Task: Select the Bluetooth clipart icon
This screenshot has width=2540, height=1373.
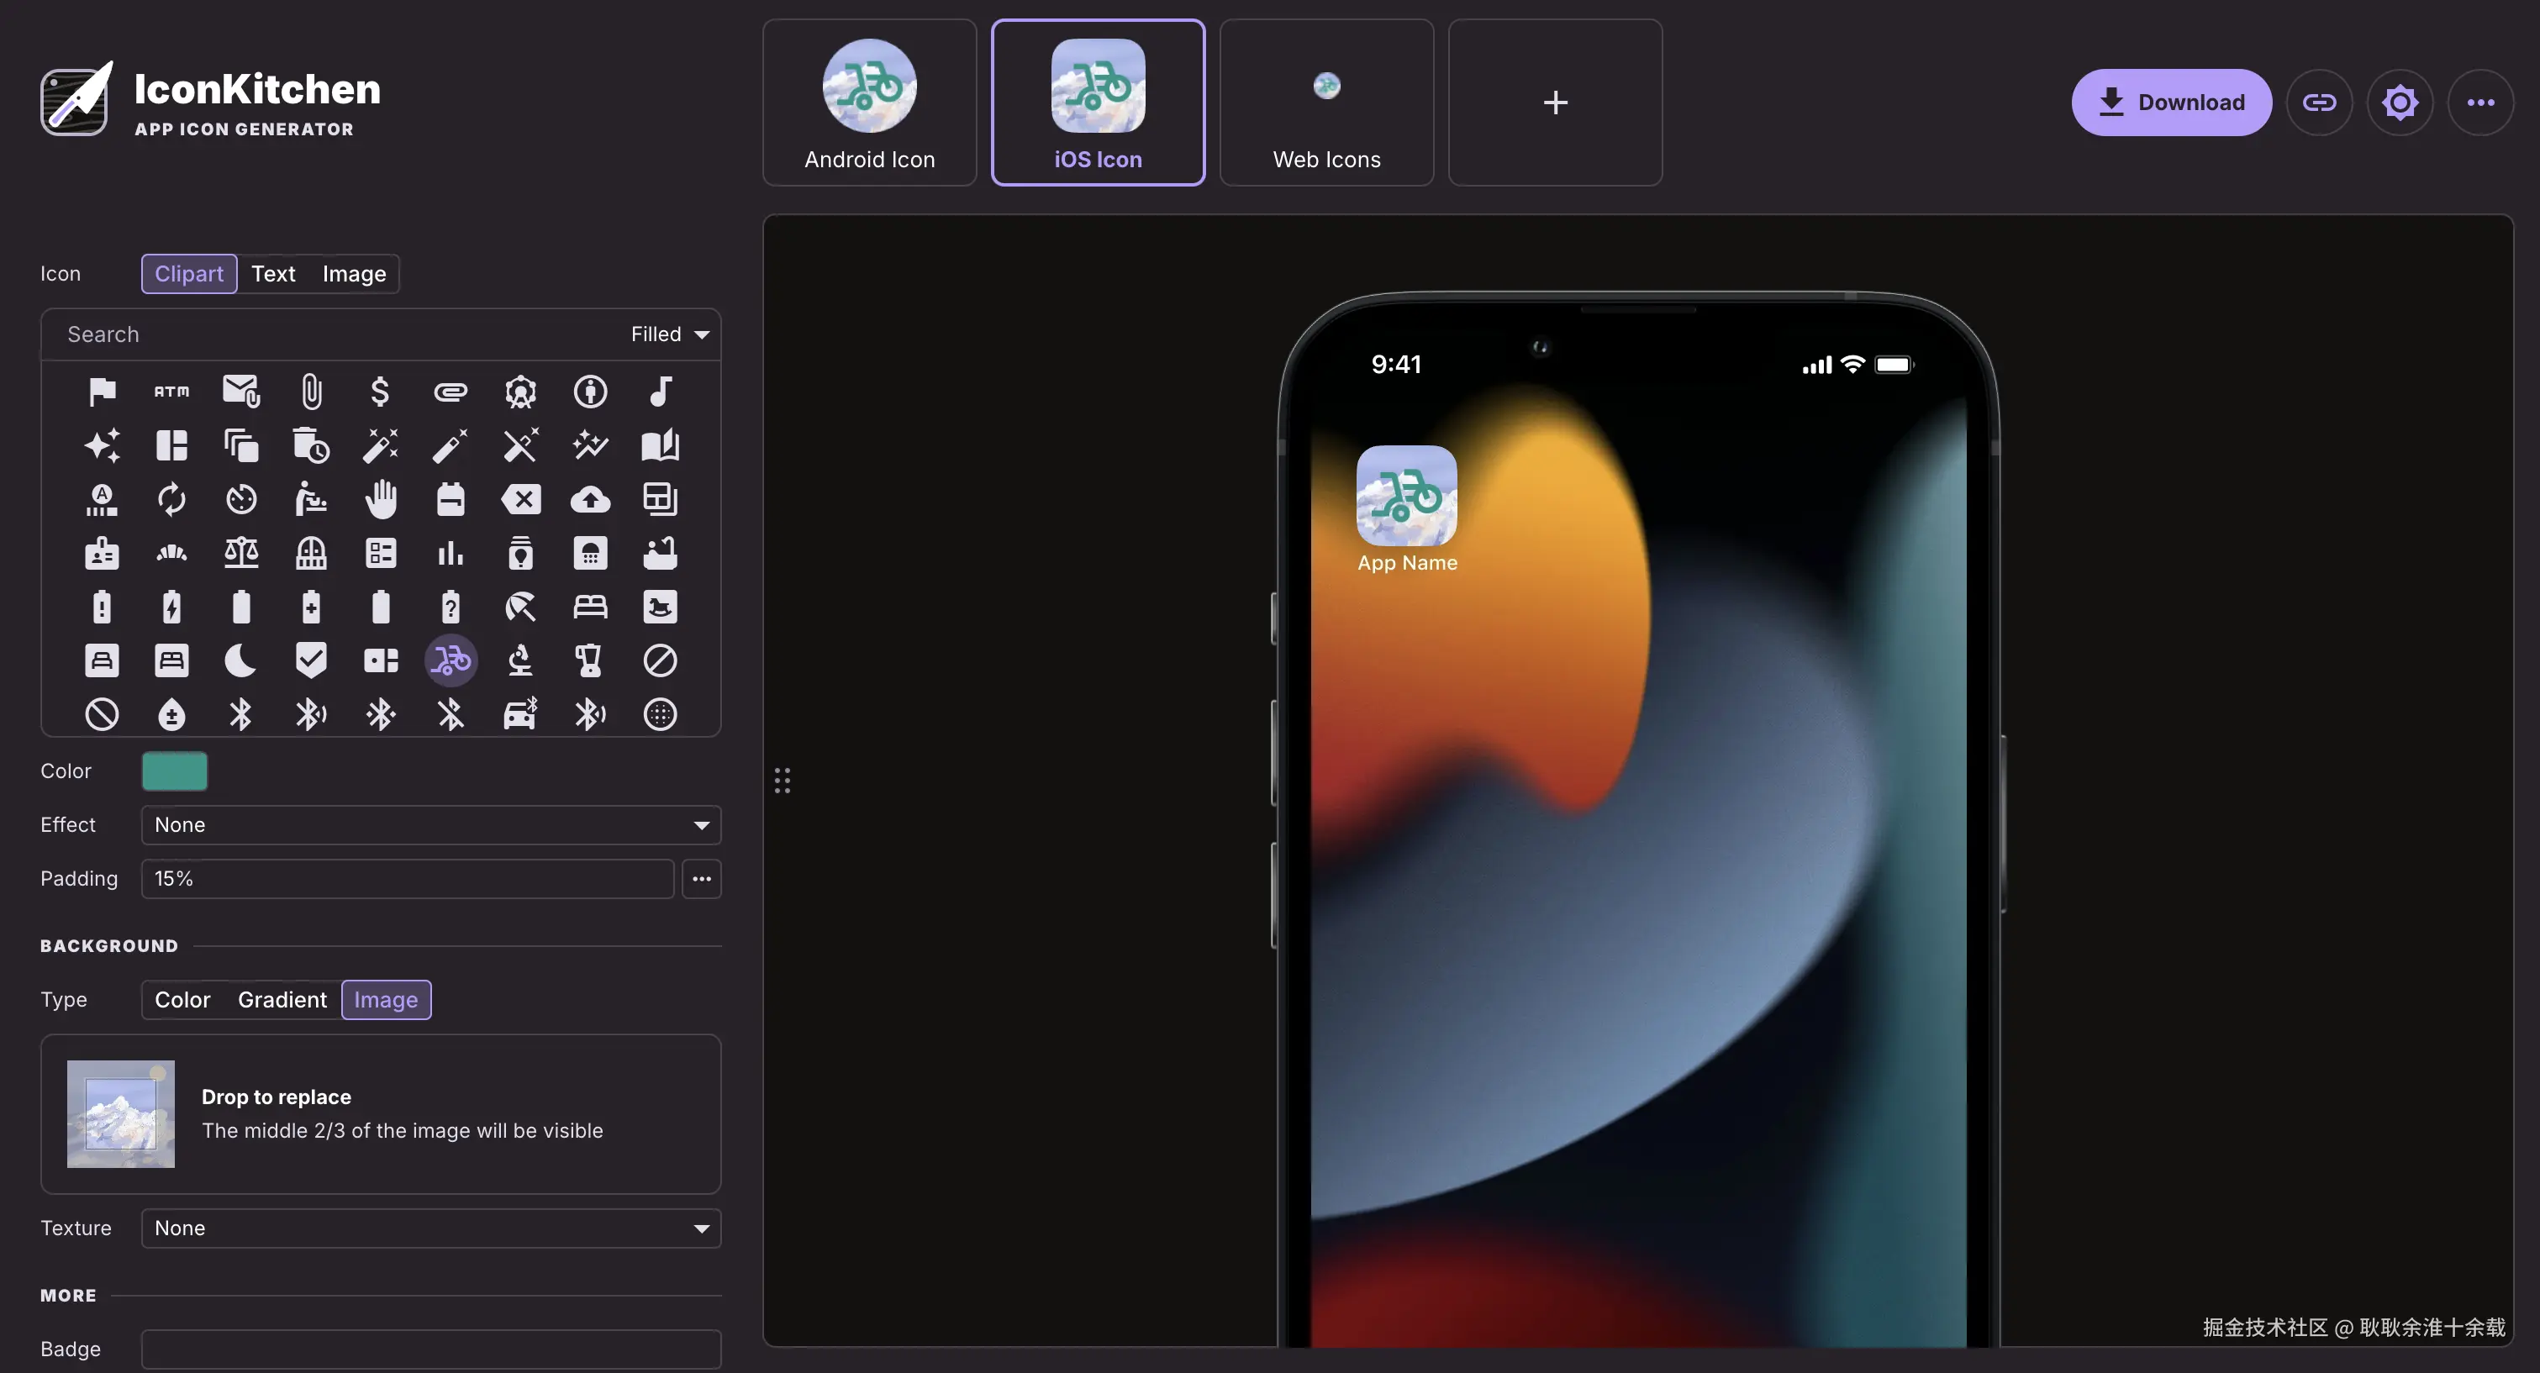Action: pyautogui.click(x=240, y=713)
